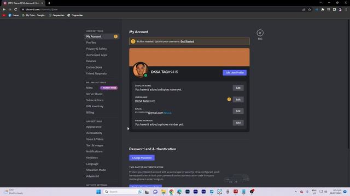This screenshot has width=350, height=196.
Task: Open the My Drive - Google bookmark
Action: (34, 15)
